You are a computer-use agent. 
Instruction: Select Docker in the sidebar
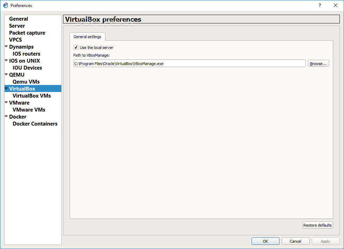[18, 117]
